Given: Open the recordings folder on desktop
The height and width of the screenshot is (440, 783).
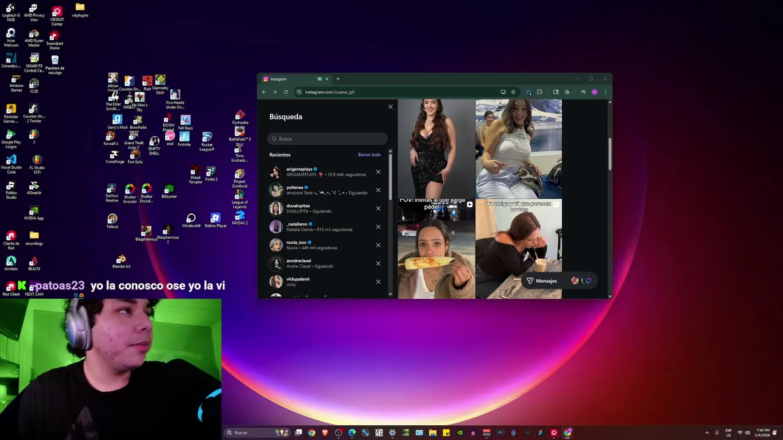Looking at the screenshot, I should point(34,238).
